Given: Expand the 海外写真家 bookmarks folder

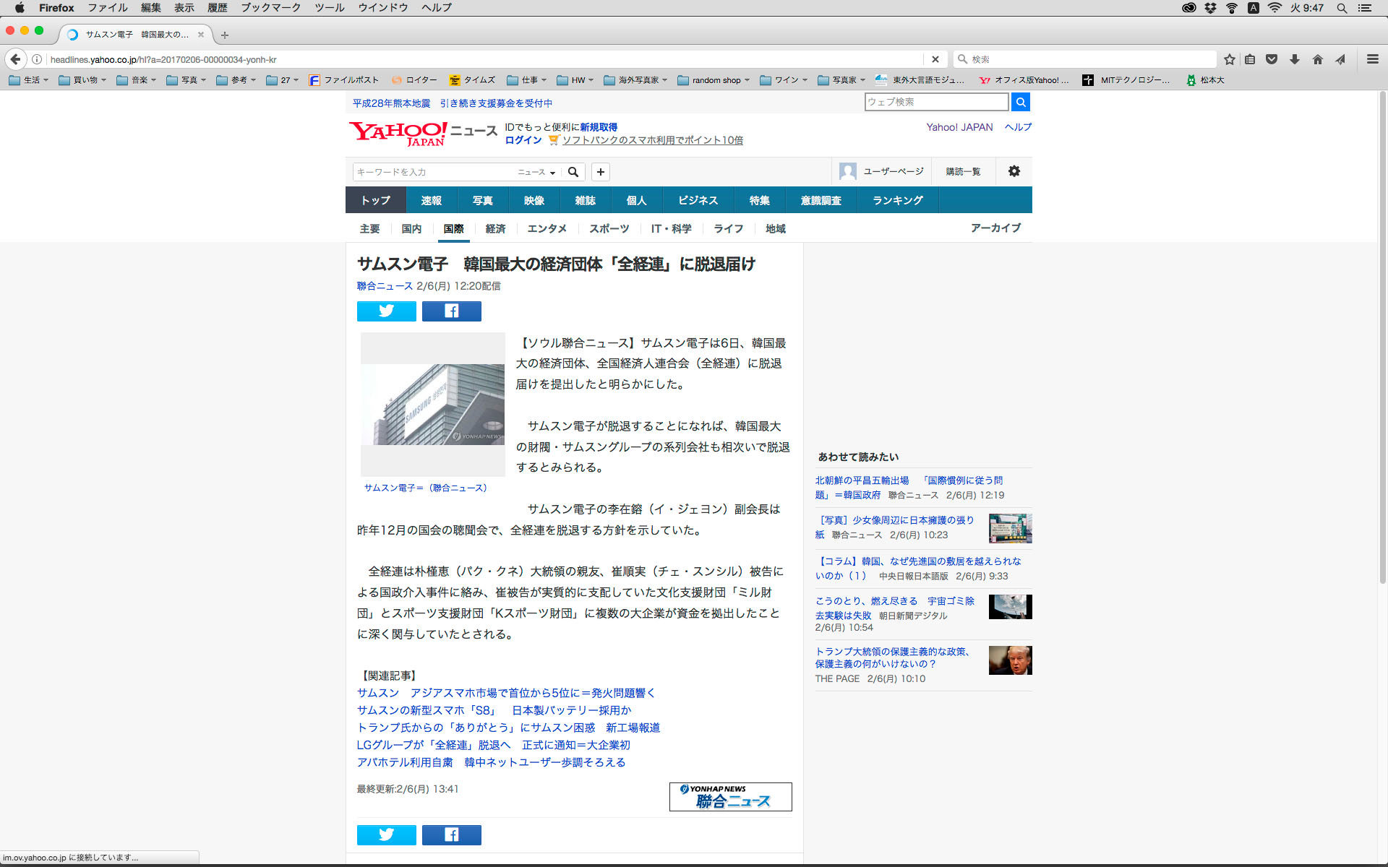Looking at the screenshot, I should [636, 80].
